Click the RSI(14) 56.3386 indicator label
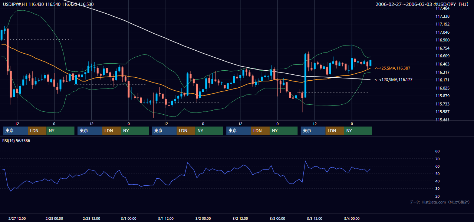The width and height of the screenshot is (474, 222). tap(16, 141)
